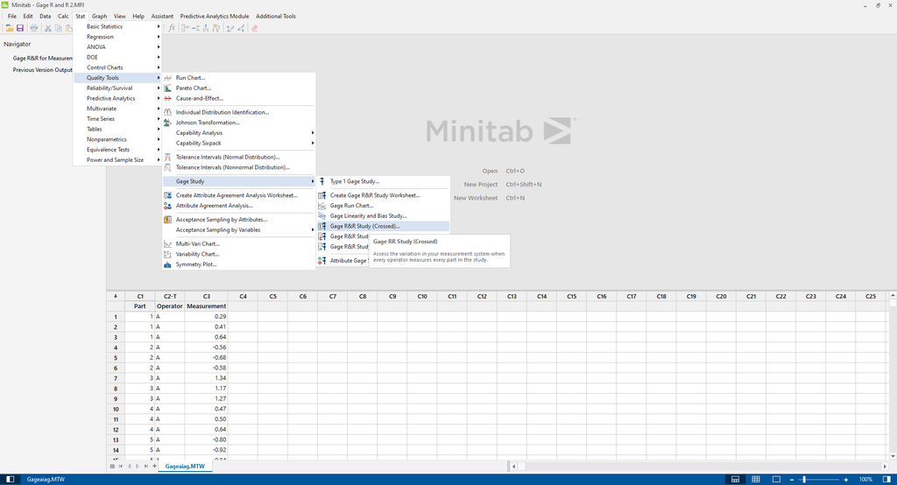Expand the ANOVA submenu
The image size is (897, 485).
pyautogui.click(x=117, y=47)
